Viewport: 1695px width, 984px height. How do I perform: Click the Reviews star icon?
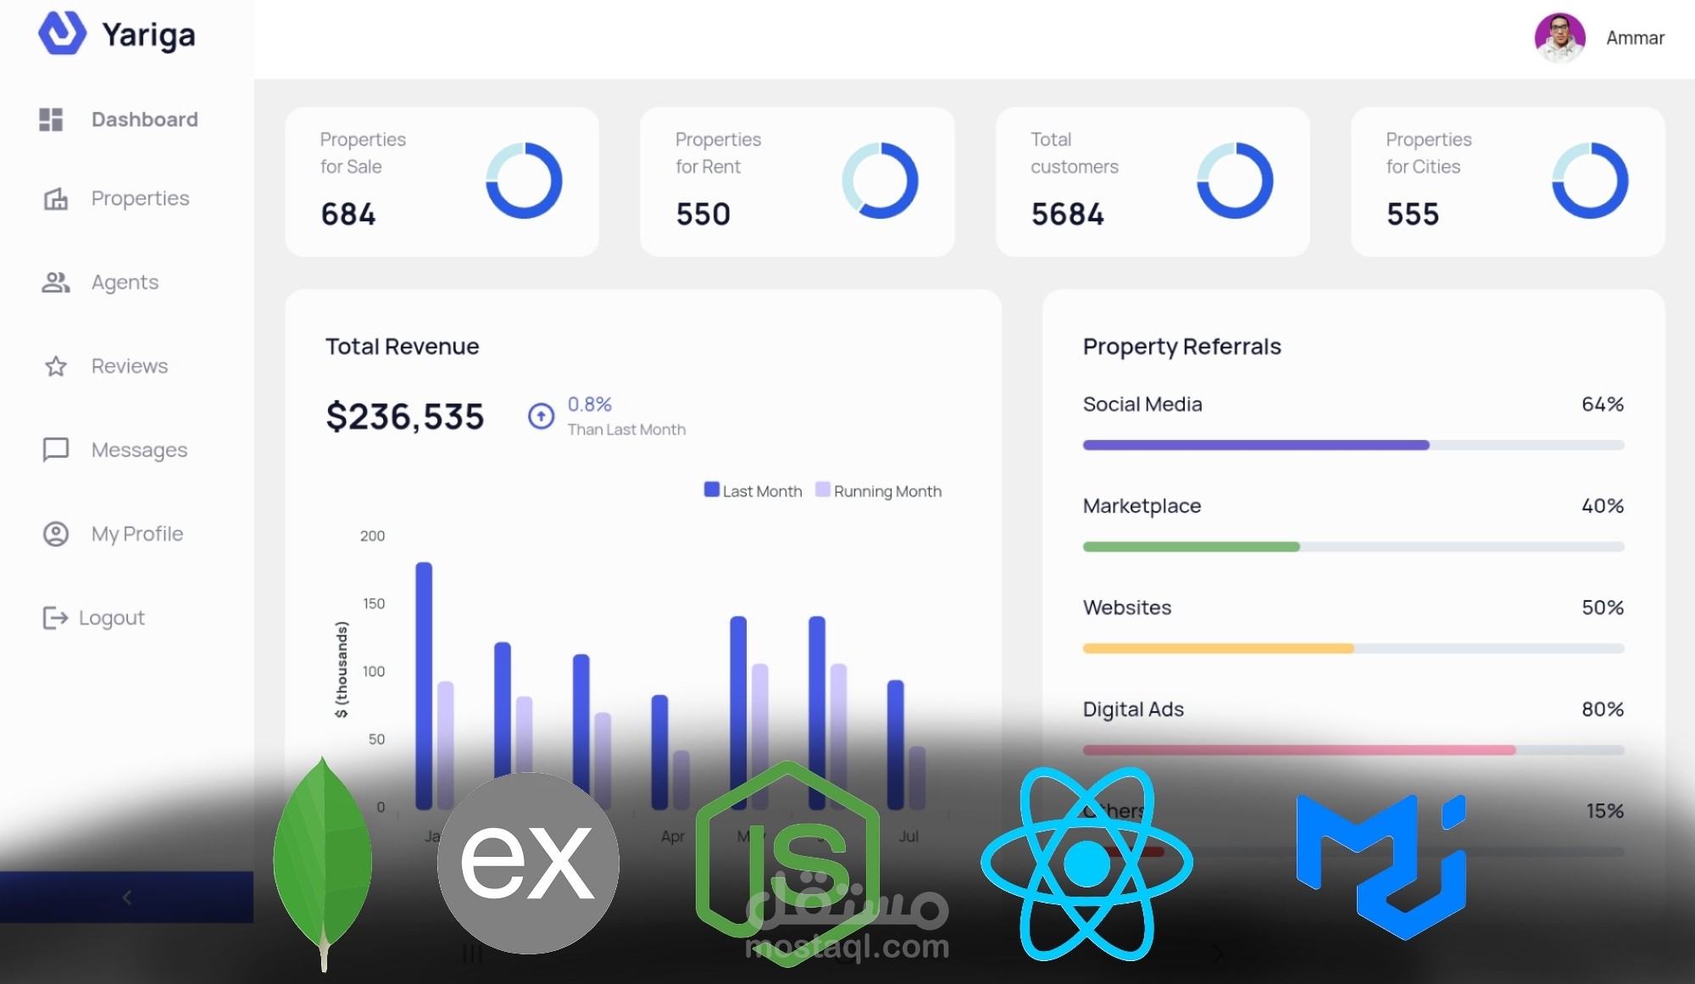56,366
